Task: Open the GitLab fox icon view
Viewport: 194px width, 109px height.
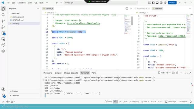Action: [x=3, y=45]
